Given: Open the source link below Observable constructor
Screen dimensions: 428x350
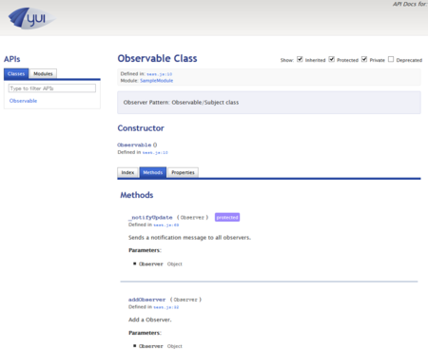Looking at the screenshot, I should [155, 152].
